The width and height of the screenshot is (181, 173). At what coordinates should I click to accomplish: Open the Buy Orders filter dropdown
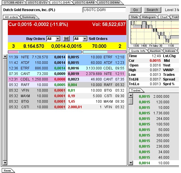[x=58, y=39]
